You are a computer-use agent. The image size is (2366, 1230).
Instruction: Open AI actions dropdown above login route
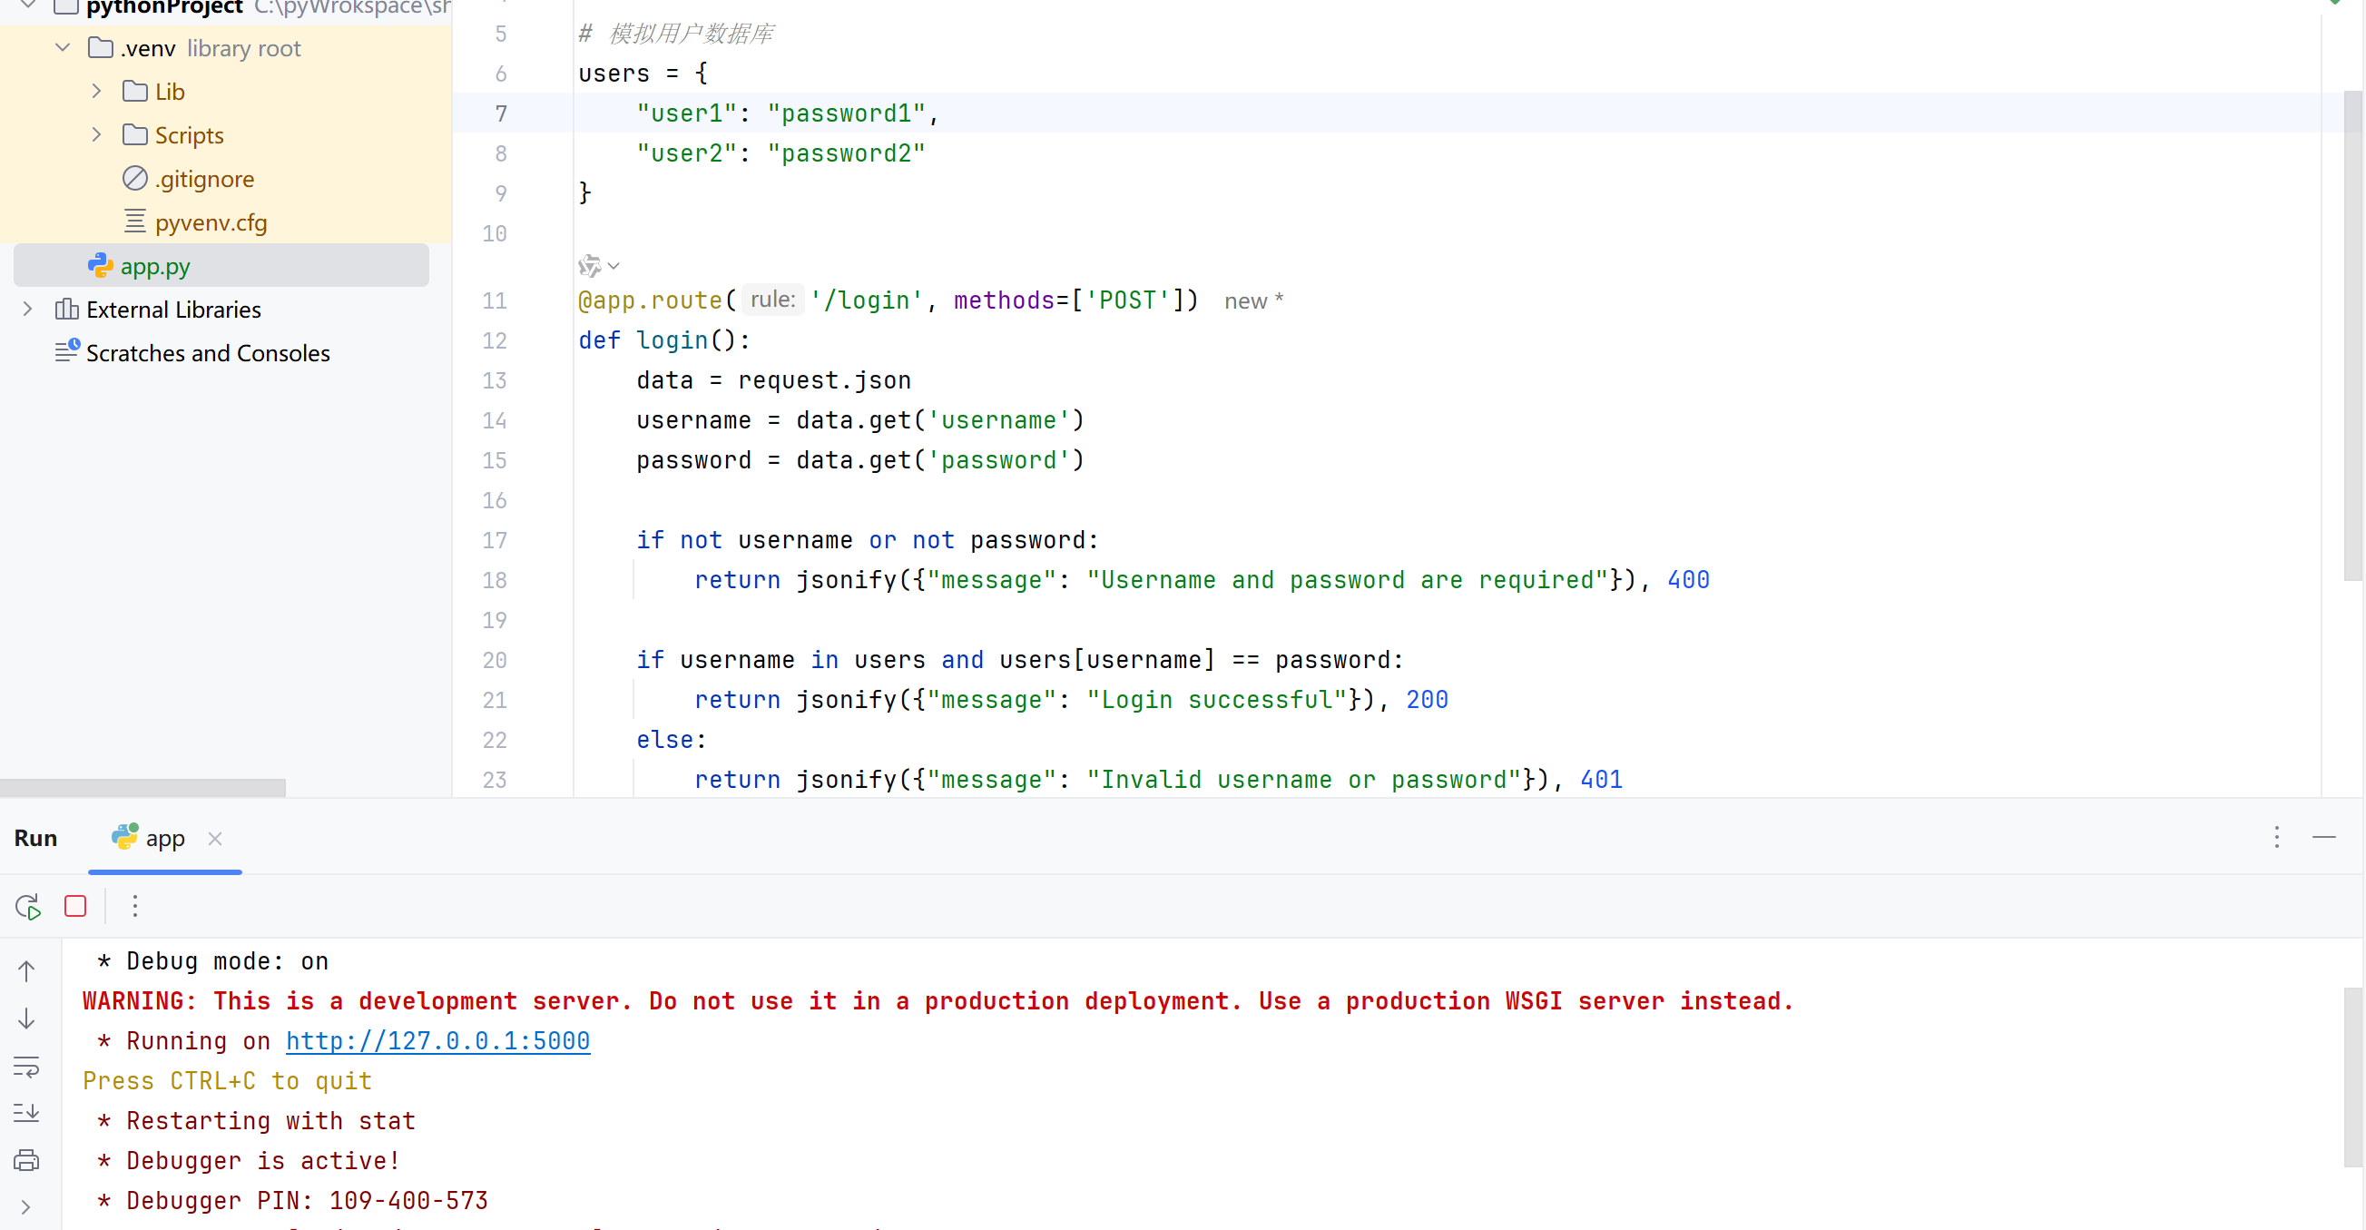599,266
